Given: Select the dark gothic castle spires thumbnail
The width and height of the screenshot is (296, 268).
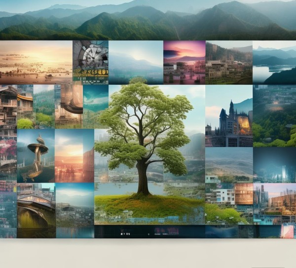Looking at the screenshot, I should point(229,116).
